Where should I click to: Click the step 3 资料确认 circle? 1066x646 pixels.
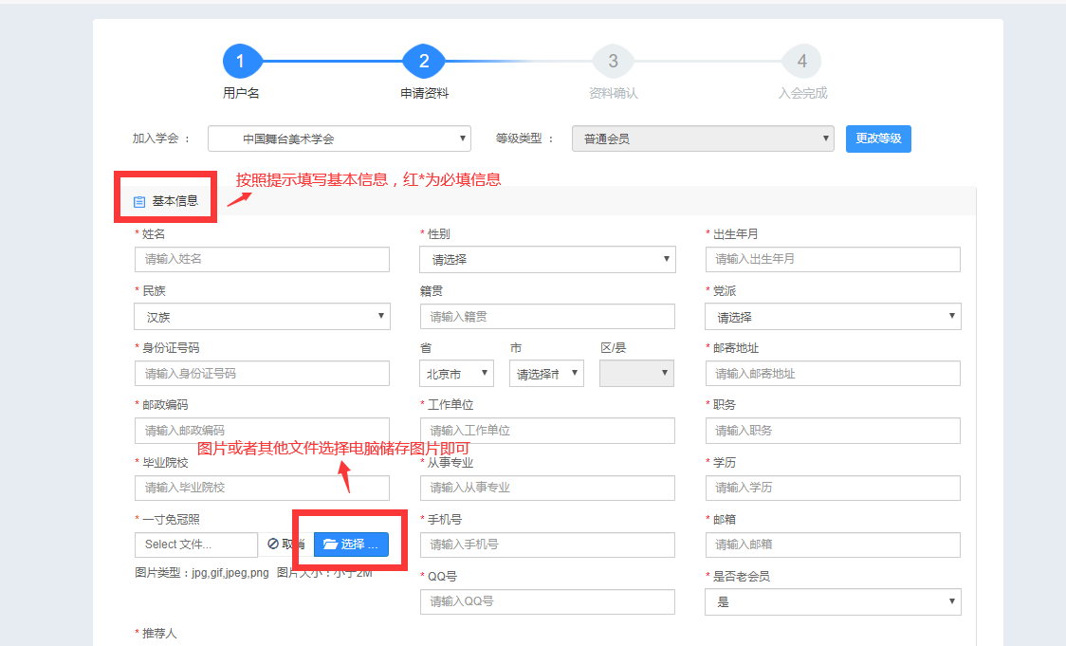click(613, 62)
